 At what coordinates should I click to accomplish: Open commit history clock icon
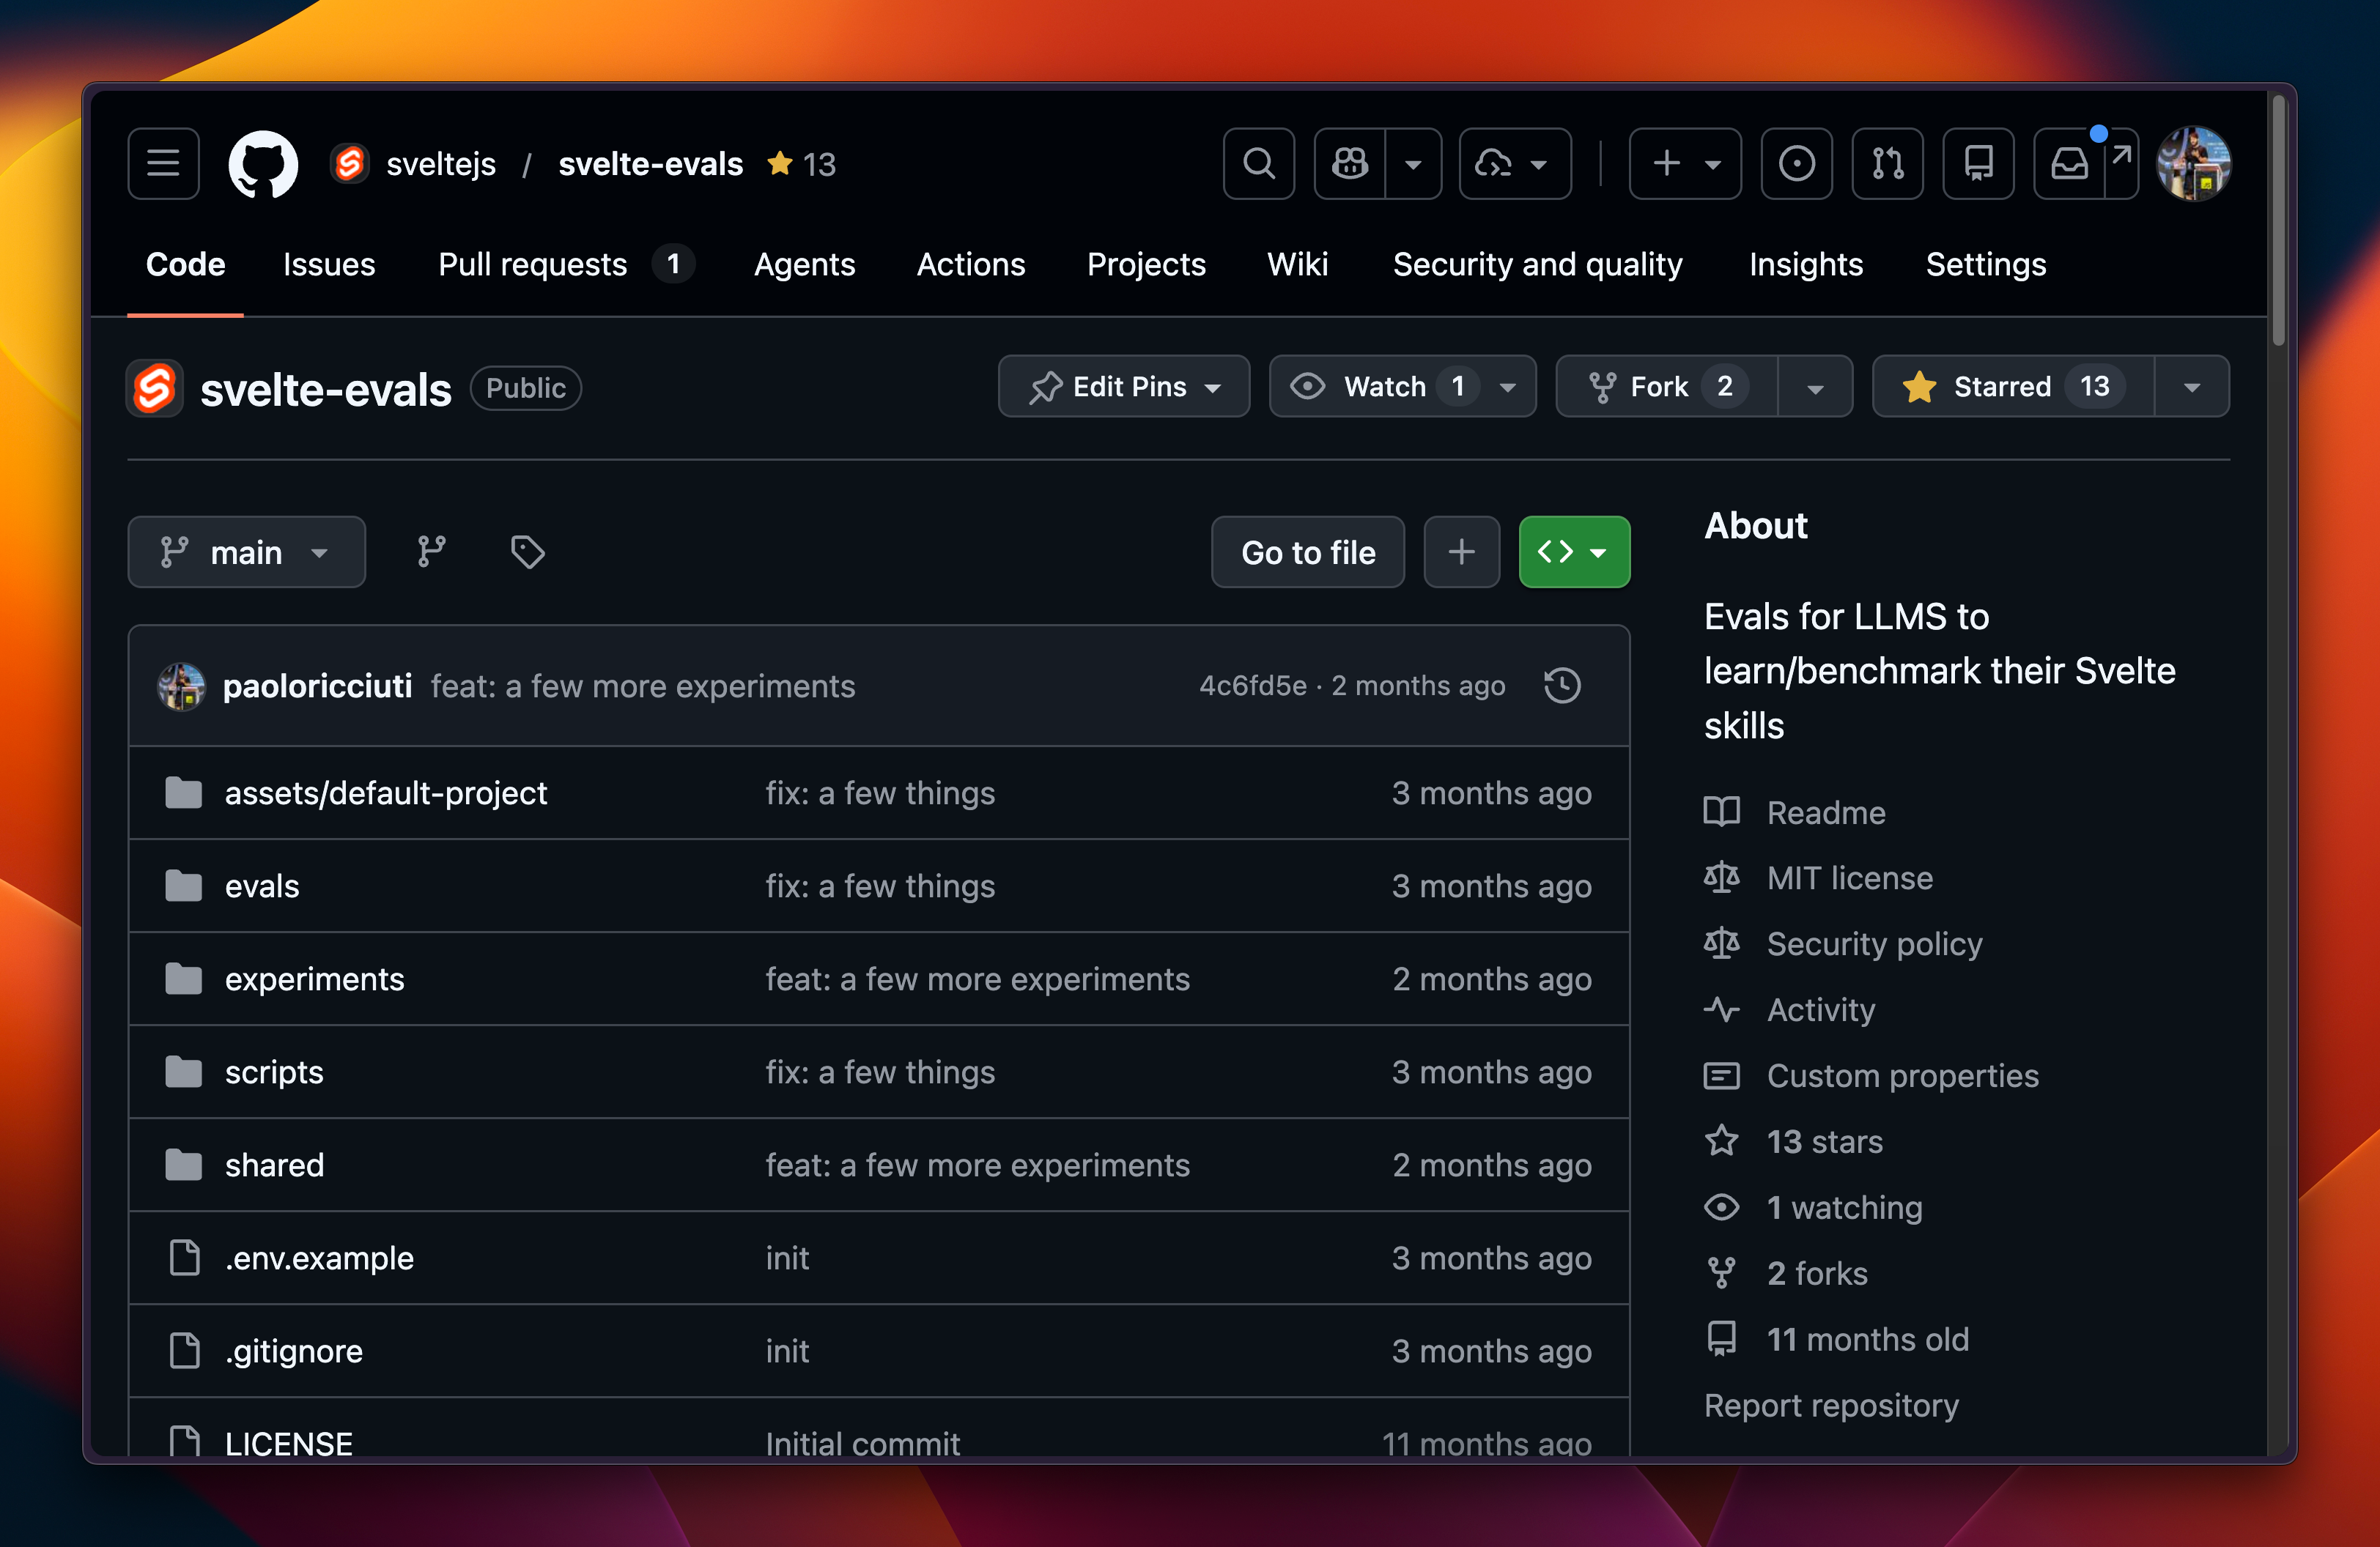click(x=1562, y=686)
